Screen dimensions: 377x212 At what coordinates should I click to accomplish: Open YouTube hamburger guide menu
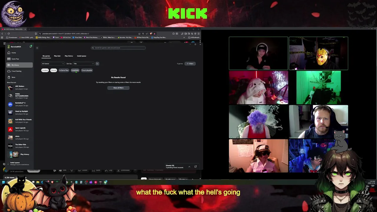(4, 44)
